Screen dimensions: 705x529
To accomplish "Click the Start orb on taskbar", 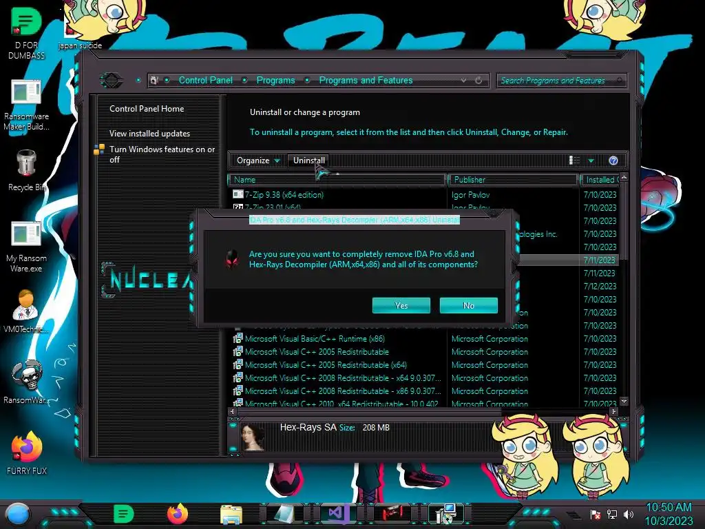I will click(17, 514).
